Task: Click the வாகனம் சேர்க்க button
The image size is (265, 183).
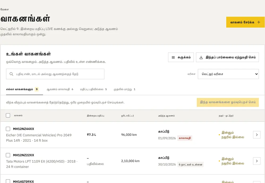Action: pos(245,22)
